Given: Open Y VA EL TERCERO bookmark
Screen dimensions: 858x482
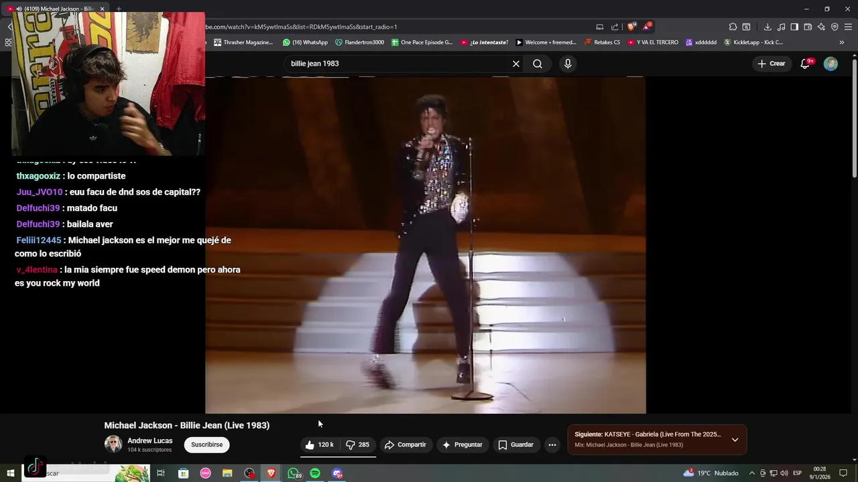Looking at the screenshot, I should coord(653,42).
